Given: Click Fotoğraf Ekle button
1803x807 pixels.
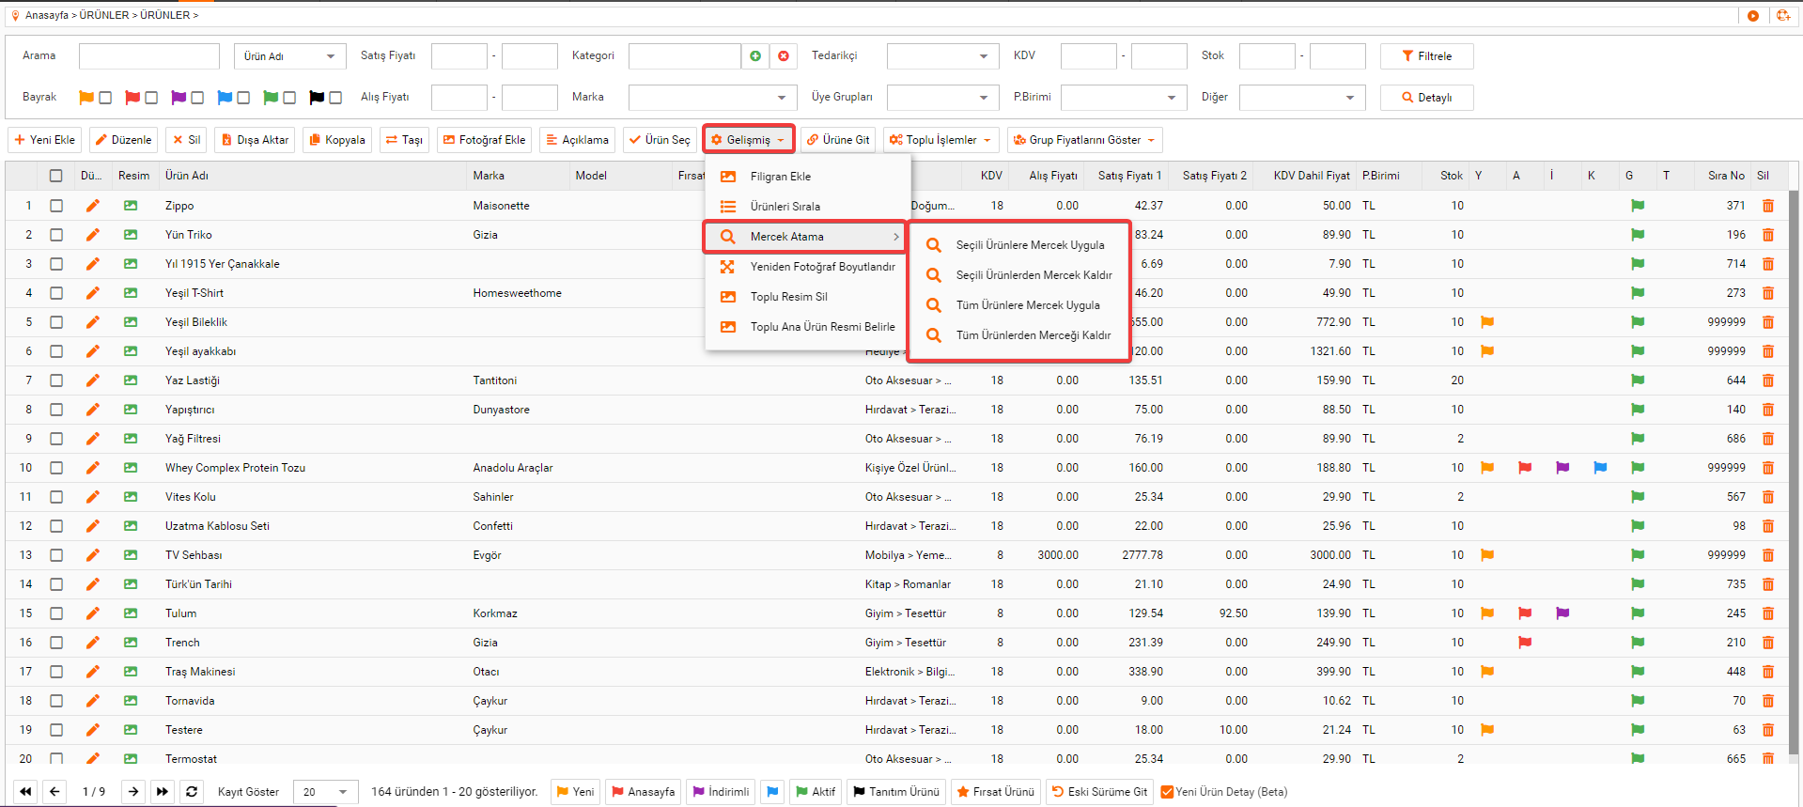Looking at the screenshot, I should [x=485, y=140].
